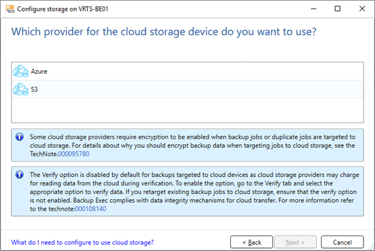The height and width of the screenshot is (251, 375).
Task: Go back with the Back button
Action: click(251, 242)
